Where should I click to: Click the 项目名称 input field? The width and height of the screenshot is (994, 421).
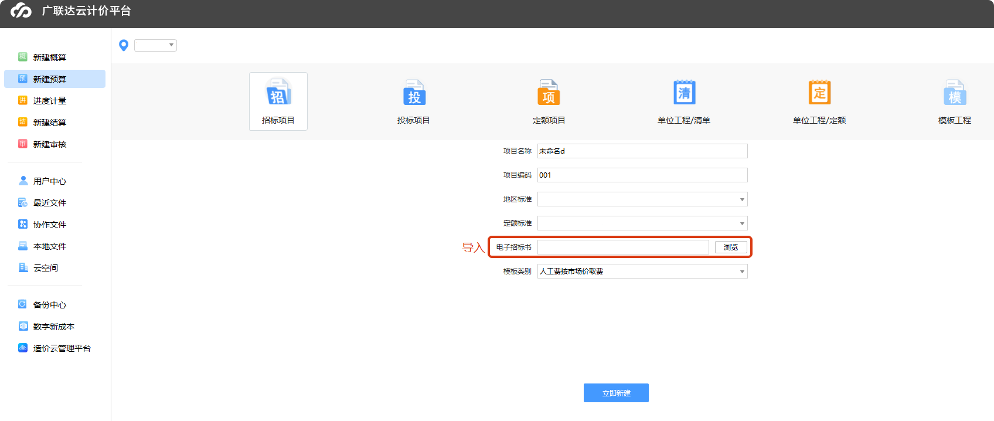[x=642, y=151]
